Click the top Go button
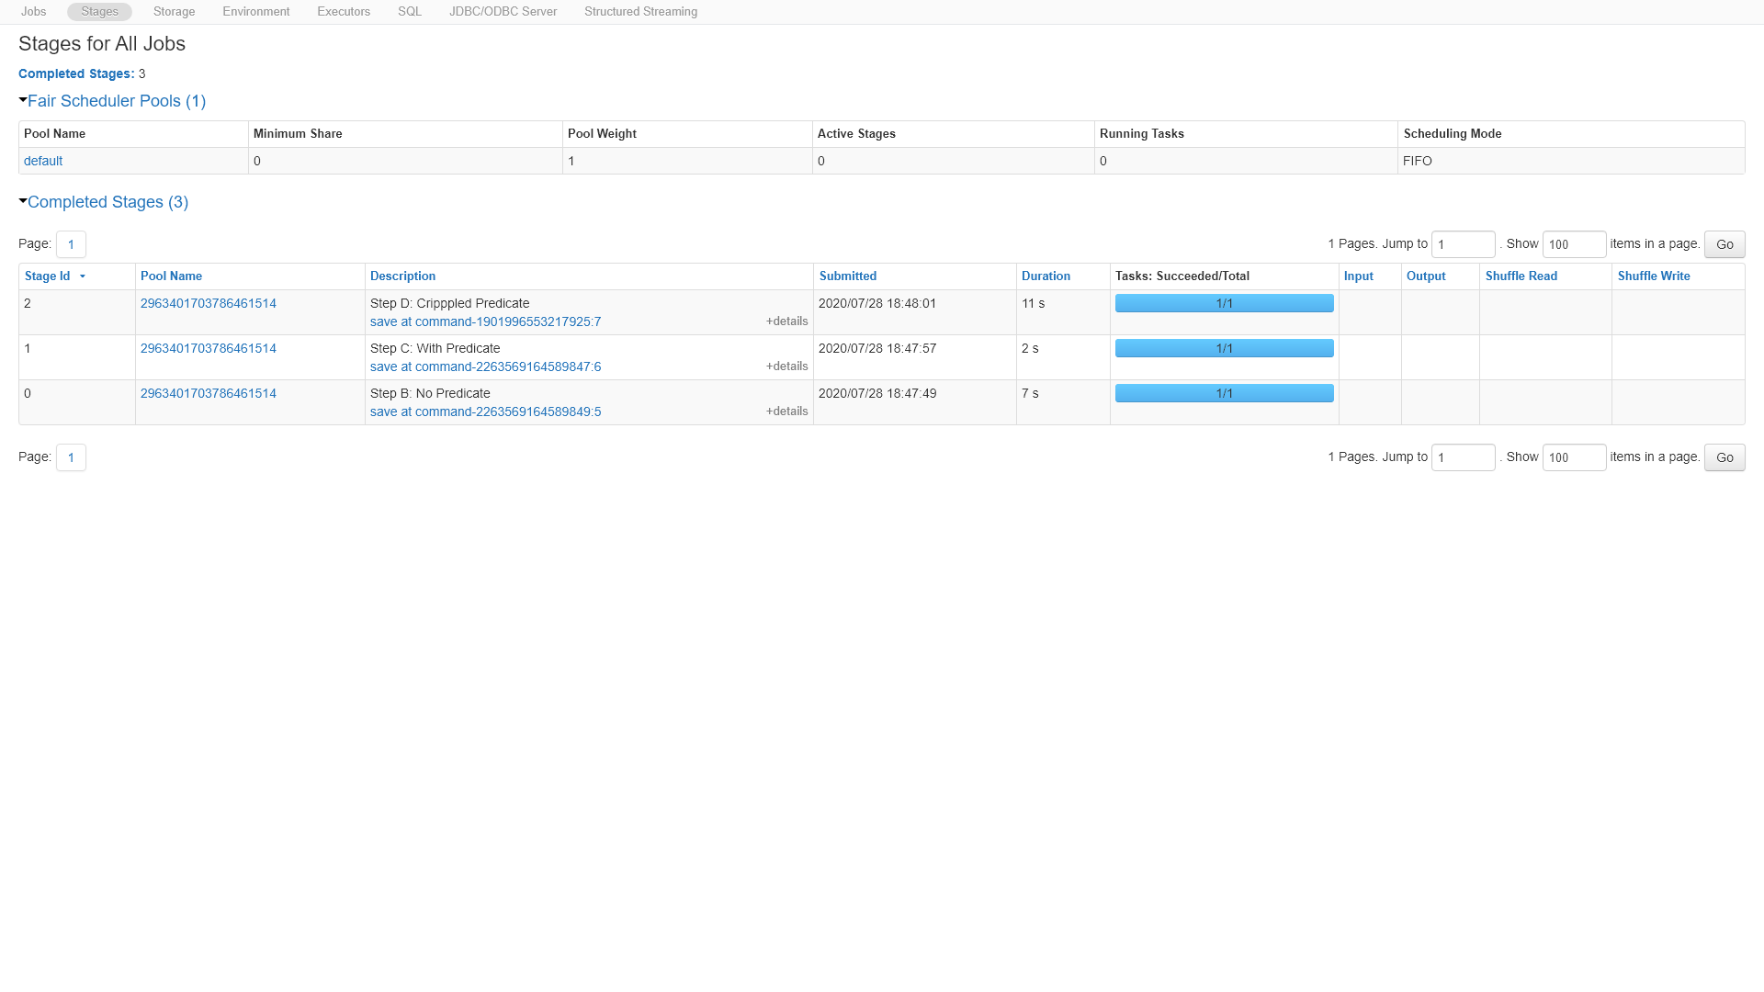This screenshot has height=992, width=1764. pos(1724,244)
